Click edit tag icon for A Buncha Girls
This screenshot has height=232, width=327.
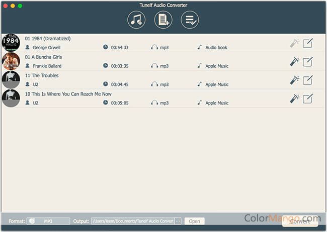pyautogui.click(x=308, y=62)
